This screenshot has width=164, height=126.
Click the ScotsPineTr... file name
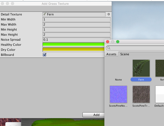tap(141, 106)
